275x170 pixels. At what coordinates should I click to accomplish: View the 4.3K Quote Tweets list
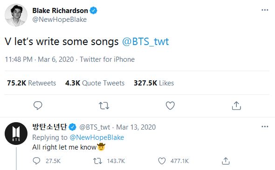(x=95, y=83)
